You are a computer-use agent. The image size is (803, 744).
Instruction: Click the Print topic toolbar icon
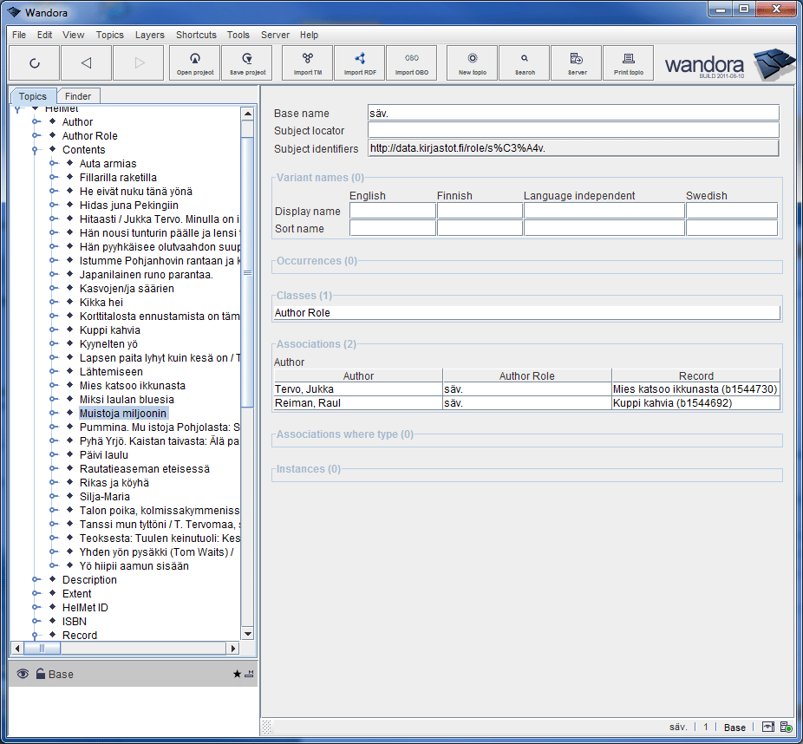point(629,62)
